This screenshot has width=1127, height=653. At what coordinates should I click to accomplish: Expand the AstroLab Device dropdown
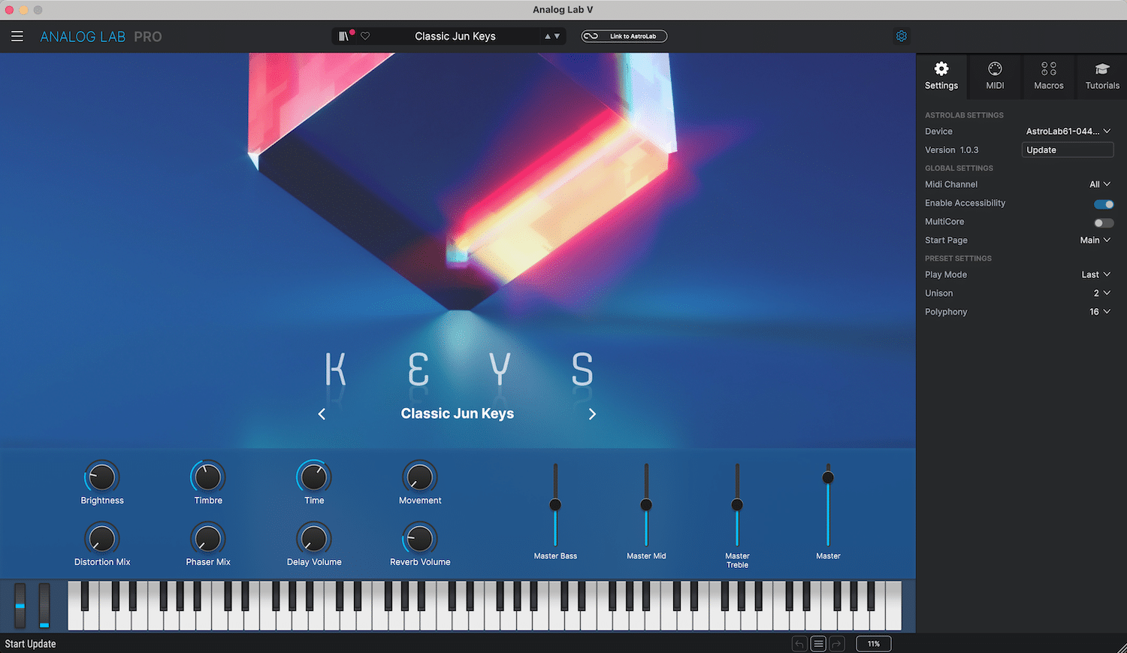point(1068,131)
